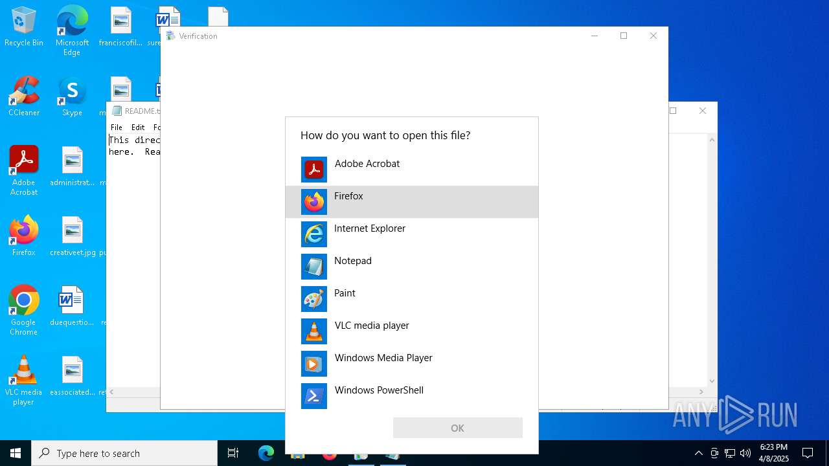Click Notepad horizontal scrollbar left arrow
Image resolution: width=829 pixels, height=466 pixels.
(111, 392)
